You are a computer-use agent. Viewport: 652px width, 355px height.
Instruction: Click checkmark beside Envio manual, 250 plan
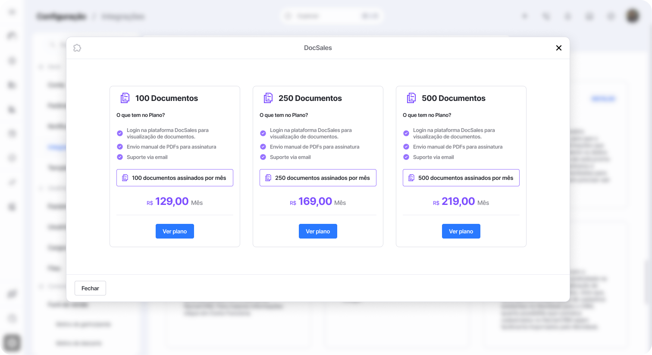click(x=263, y=147)
